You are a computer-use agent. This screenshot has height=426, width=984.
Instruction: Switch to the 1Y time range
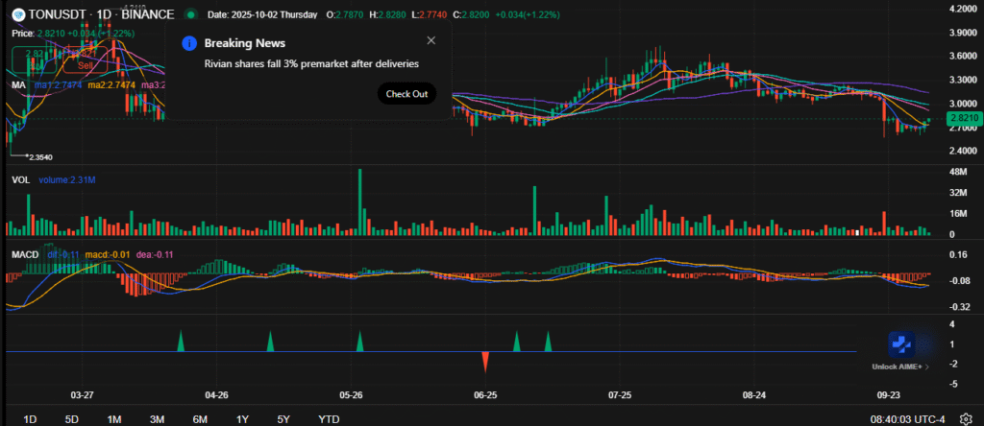(242, 419)
